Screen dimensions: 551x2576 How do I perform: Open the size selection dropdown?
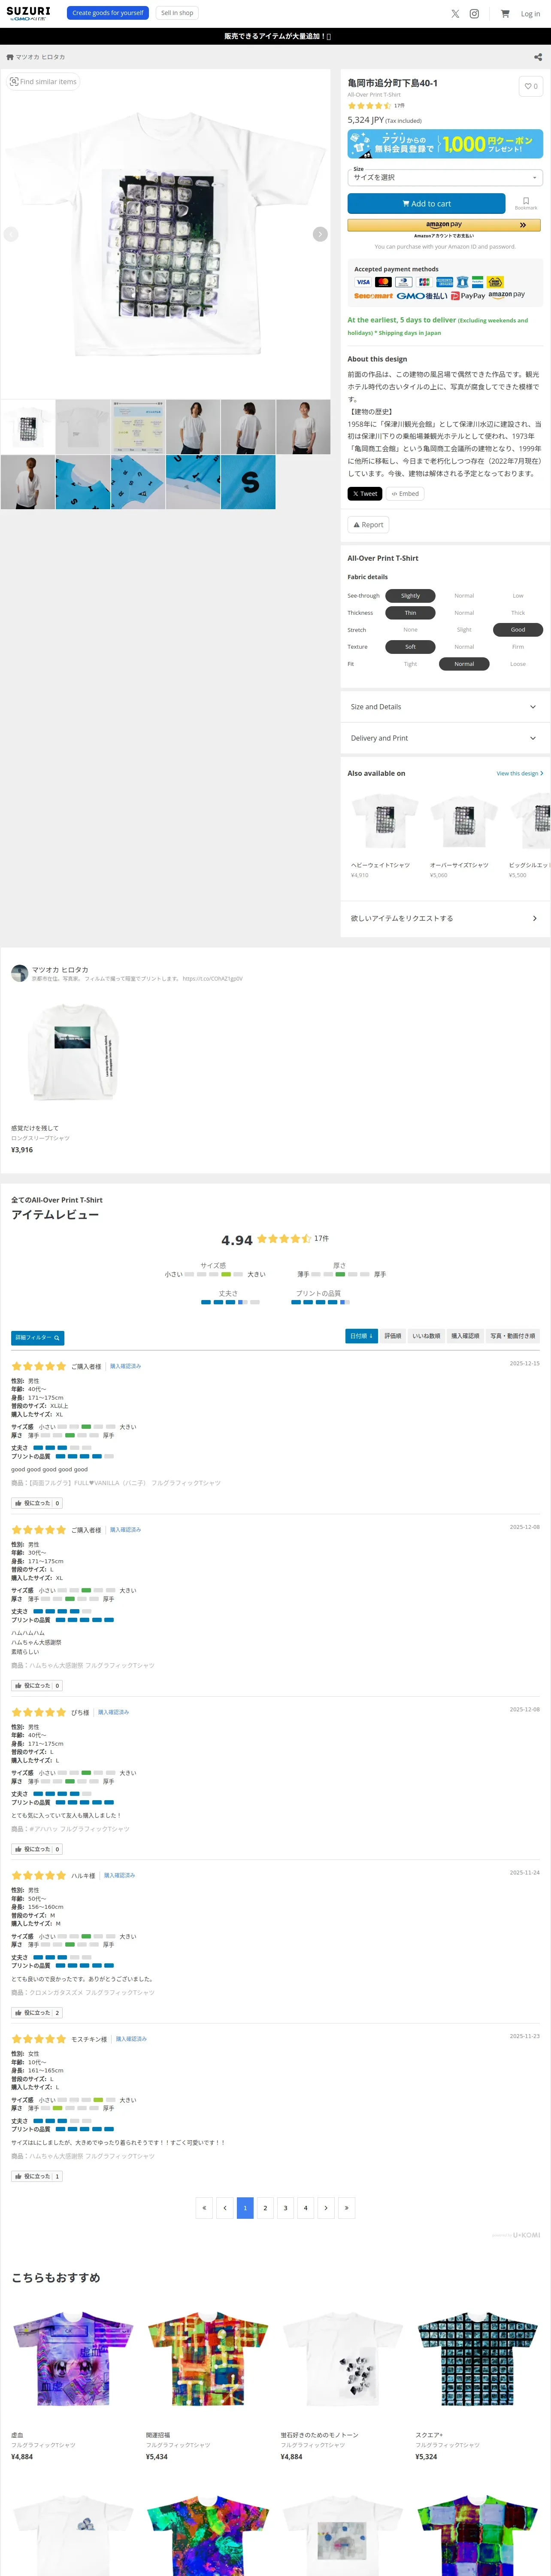pos(445,177)
